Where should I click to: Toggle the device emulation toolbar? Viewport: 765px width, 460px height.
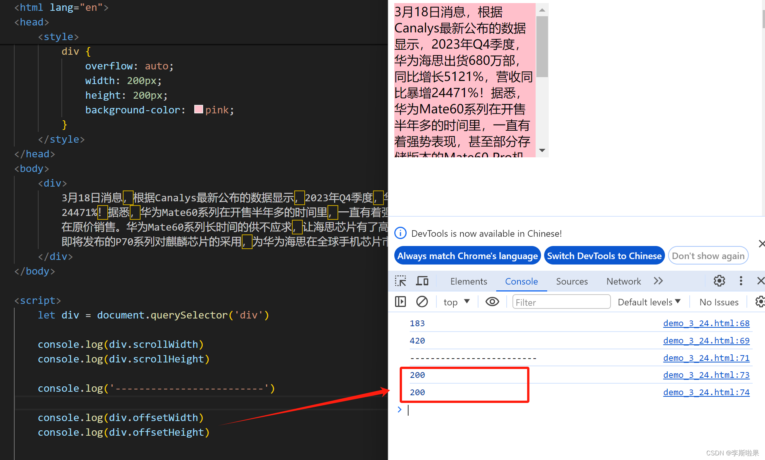(x=422, y=281)
